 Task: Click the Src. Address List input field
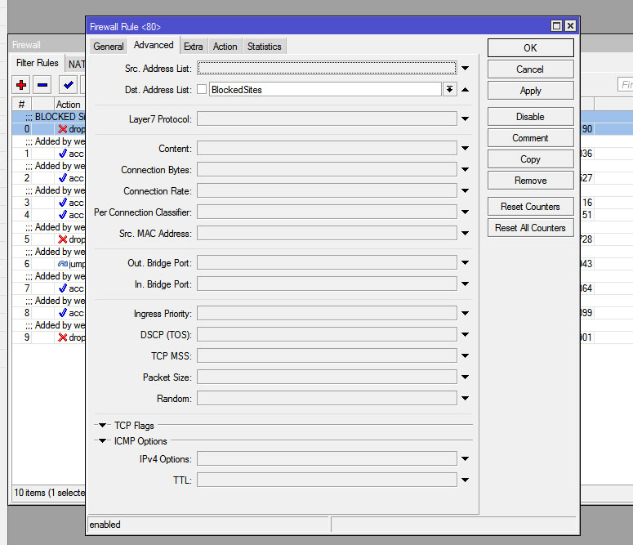click(327, 69)
